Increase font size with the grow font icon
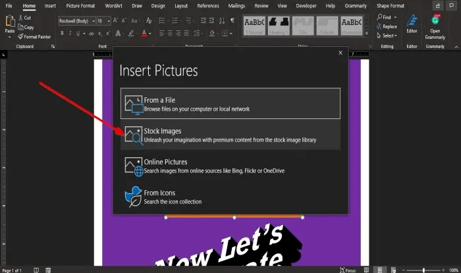Viewport: 461px width, 273px height. pyautogui.click(x=115, y=20)
